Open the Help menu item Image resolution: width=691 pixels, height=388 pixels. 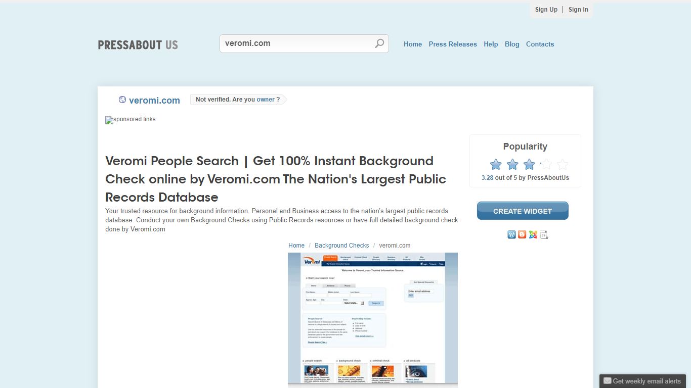point(491,44)
